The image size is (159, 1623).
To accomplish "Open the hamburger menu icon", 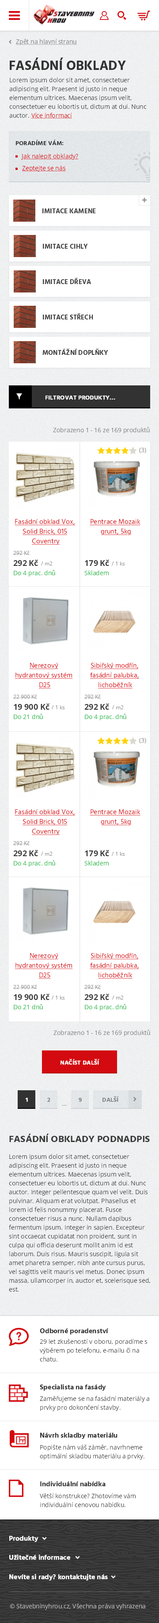I will (14, 16).
